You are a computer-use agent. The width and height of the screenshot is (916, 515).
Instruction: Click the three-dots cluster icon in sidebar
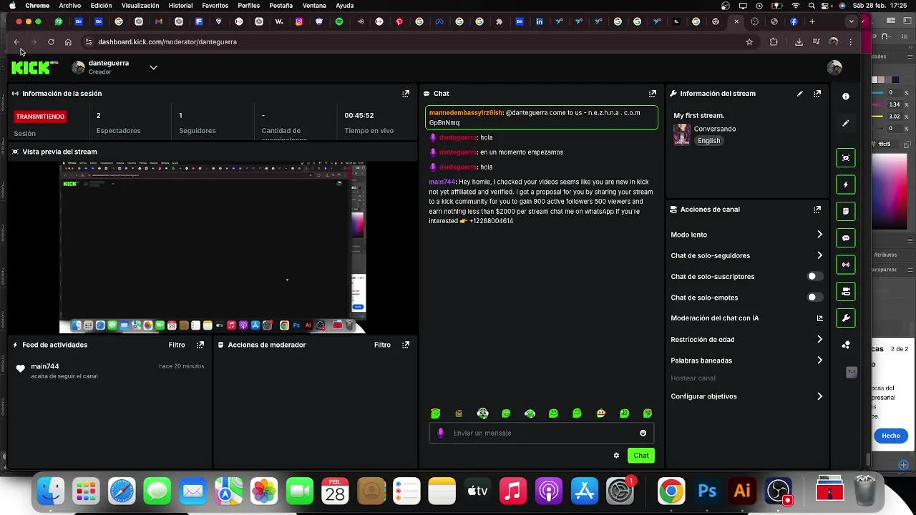(x=846, y=345)
